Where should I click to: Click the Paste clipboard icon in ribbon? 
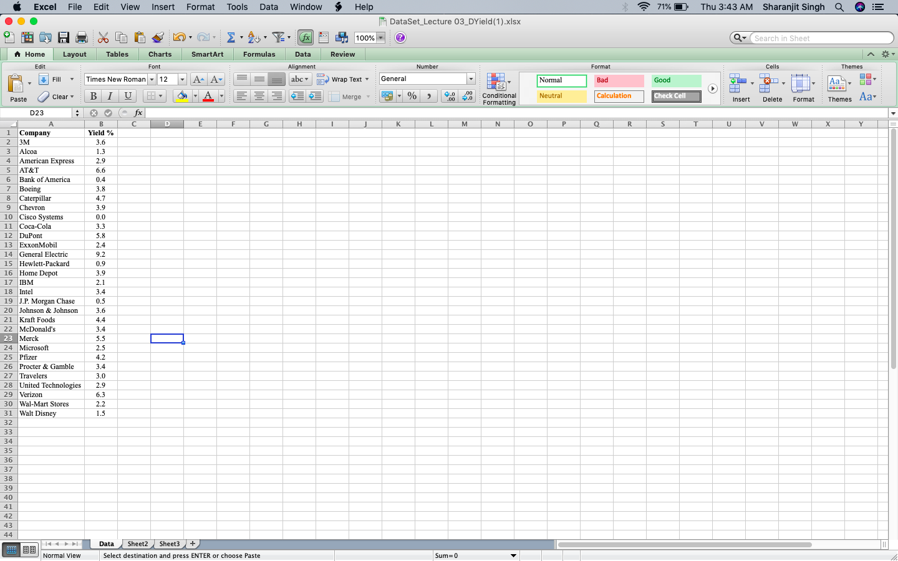click(16, 84)
